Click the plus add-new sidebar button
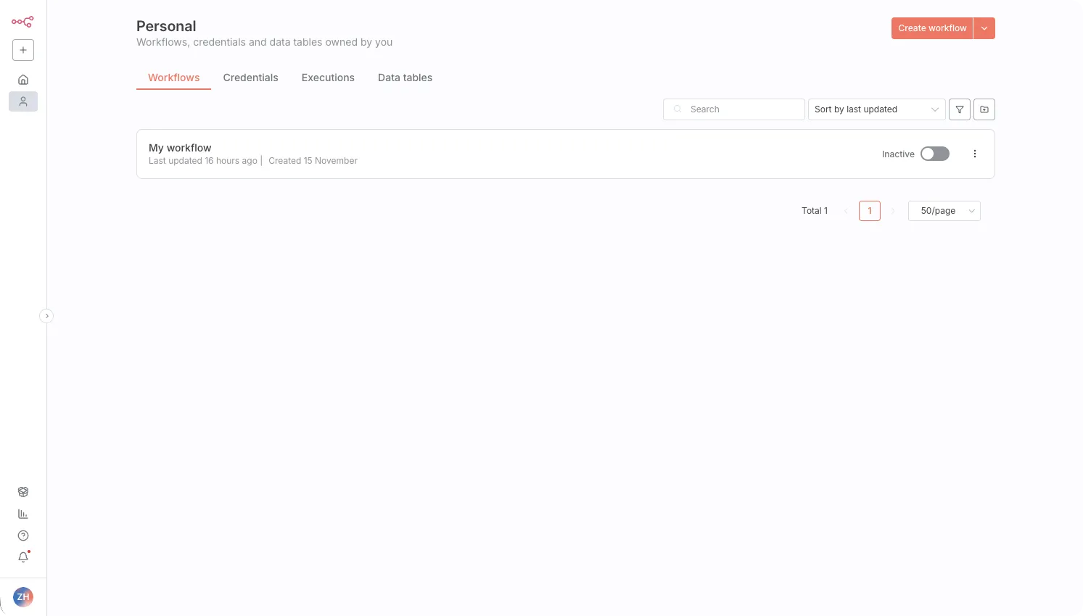Image resolution: width=1083 pixels, height=616 pixels. point(23,50)
